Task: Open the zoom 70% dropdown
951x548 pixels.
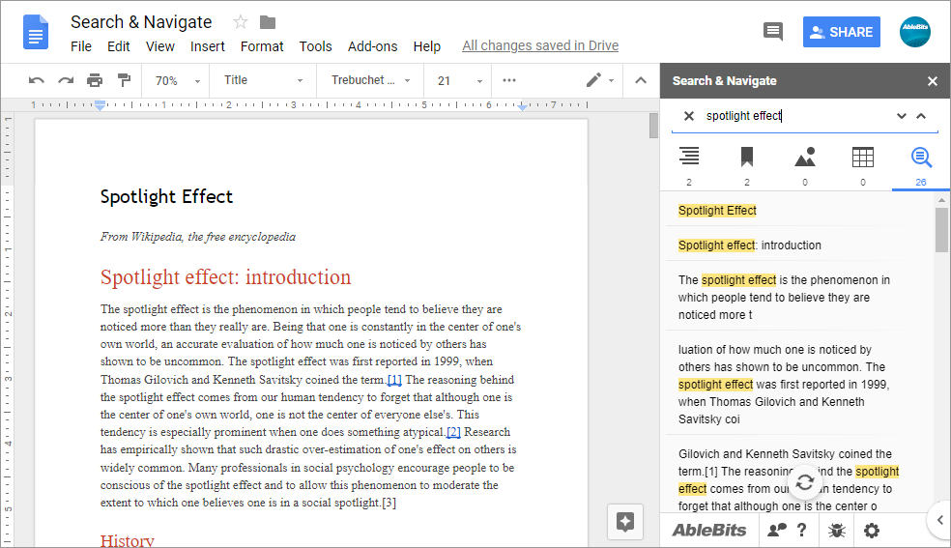Action: point(177,80)
